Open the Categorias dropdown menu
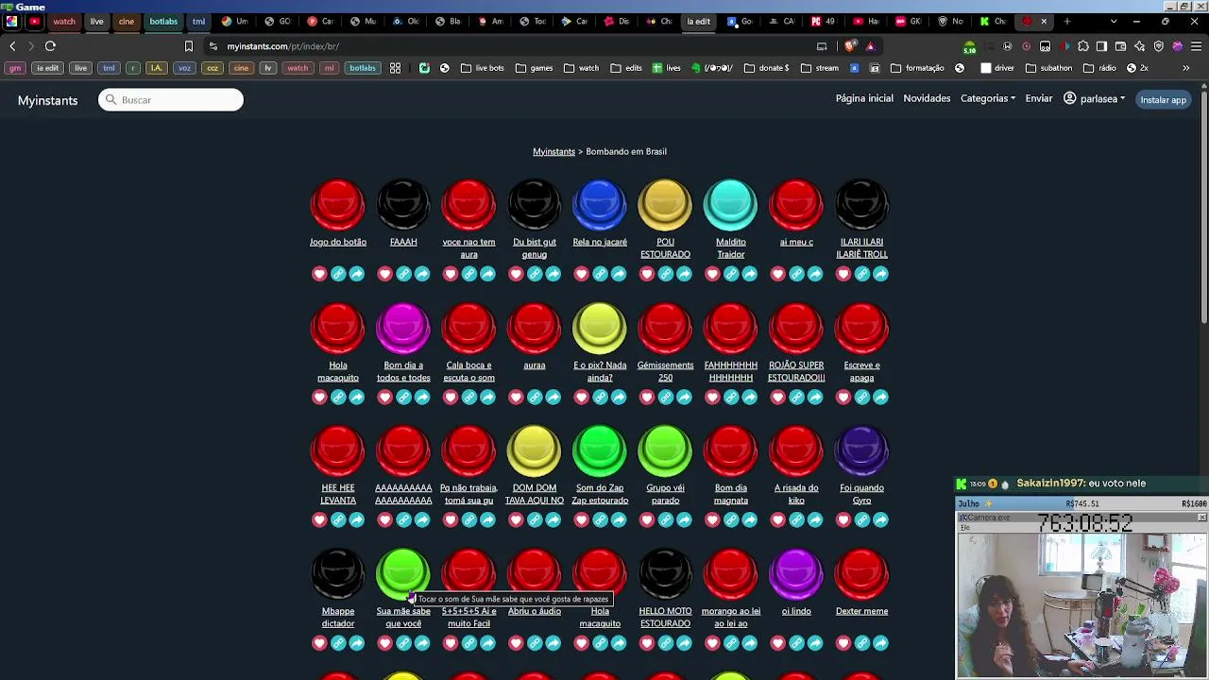Screen dimensions: 1209x680 pyautogui.click(x=988, y=98)
